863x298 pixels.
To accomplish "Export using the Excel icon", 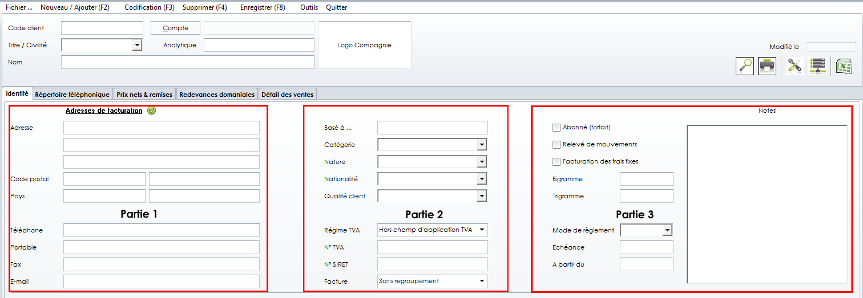I will click(844, 66).
